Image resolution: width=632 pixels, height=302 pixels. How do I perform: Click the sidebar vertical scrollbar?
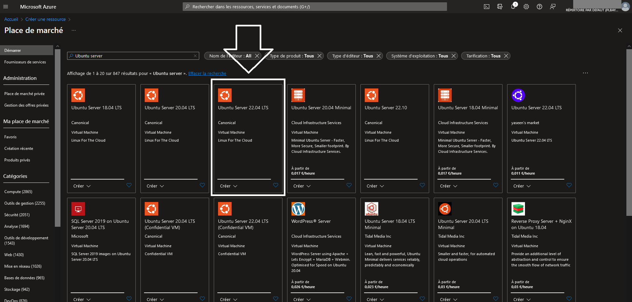click(x=57, y=138)
